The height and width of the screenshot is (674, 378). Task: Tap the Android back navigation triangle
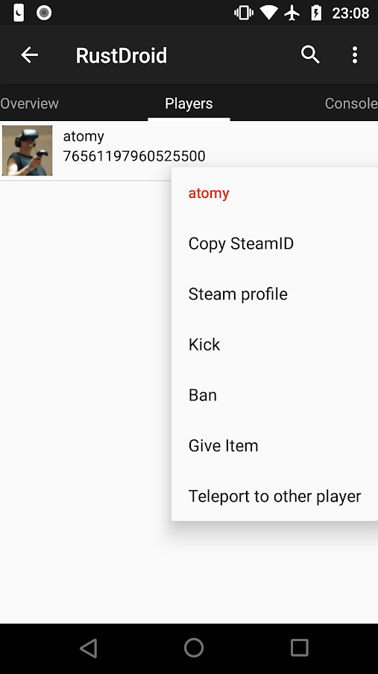pos(89,648)
